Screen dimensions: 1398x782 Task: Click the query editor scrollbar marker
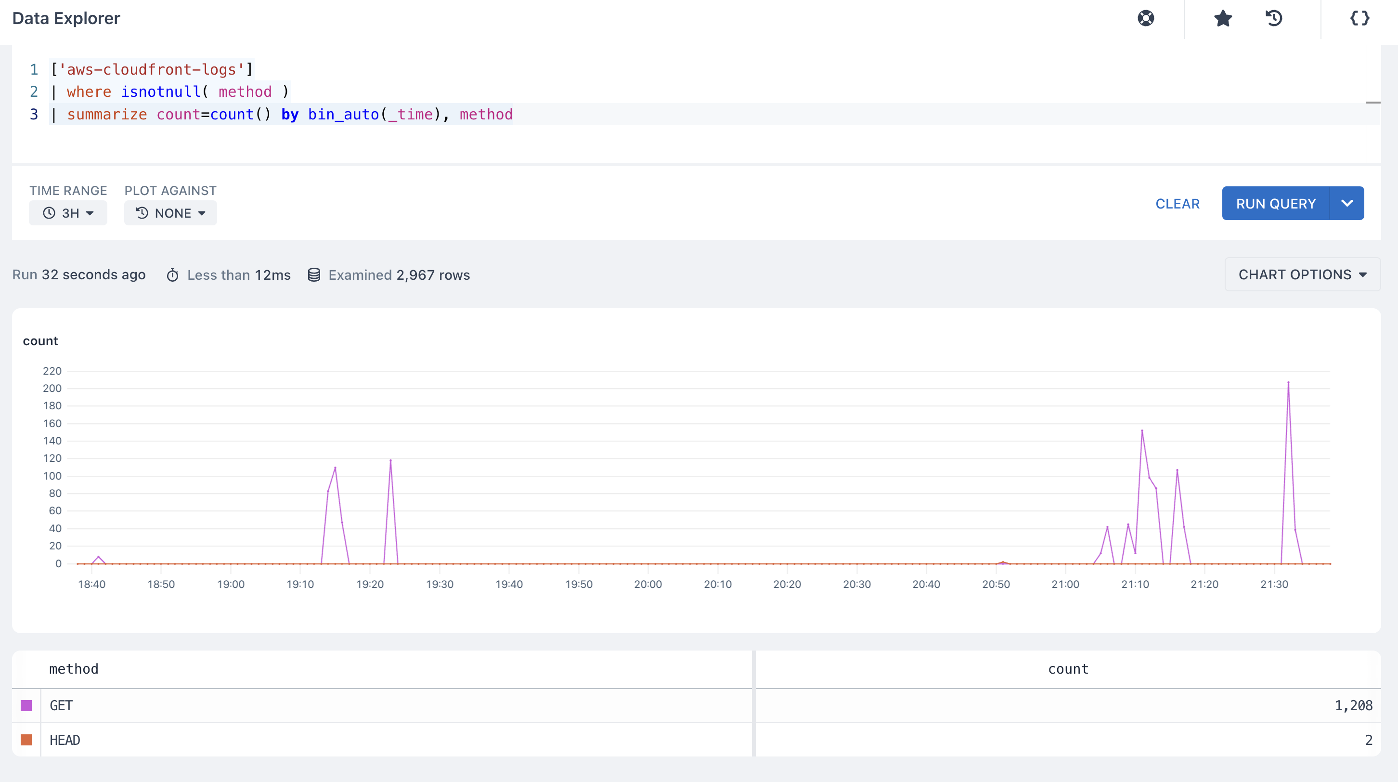point(1373,102)
